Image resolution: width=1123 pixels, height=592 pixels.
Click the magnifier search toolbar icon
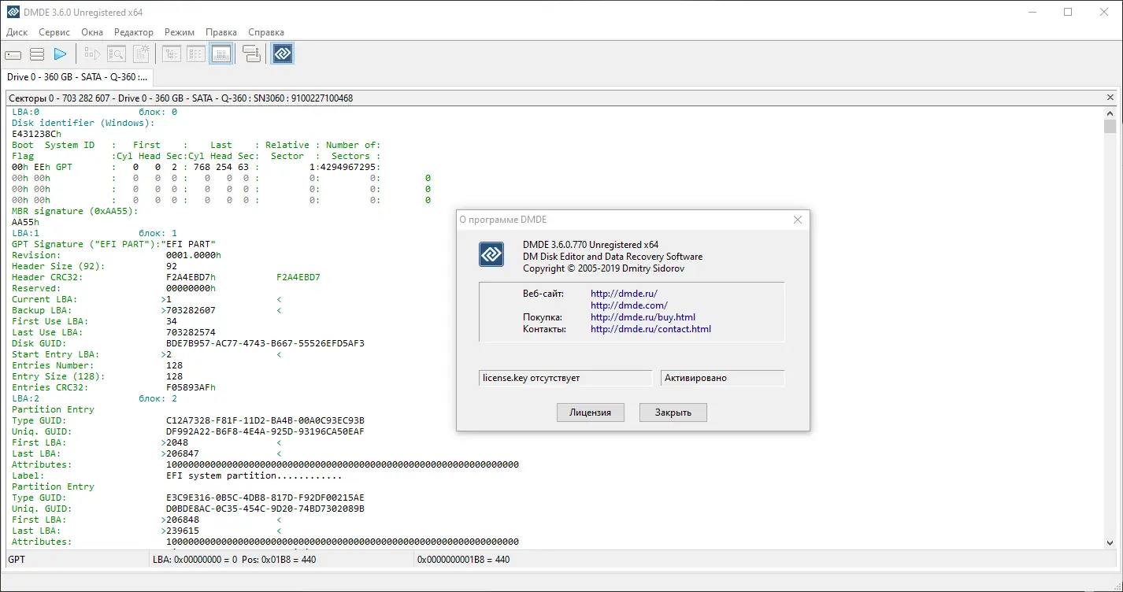coord(117,54)
